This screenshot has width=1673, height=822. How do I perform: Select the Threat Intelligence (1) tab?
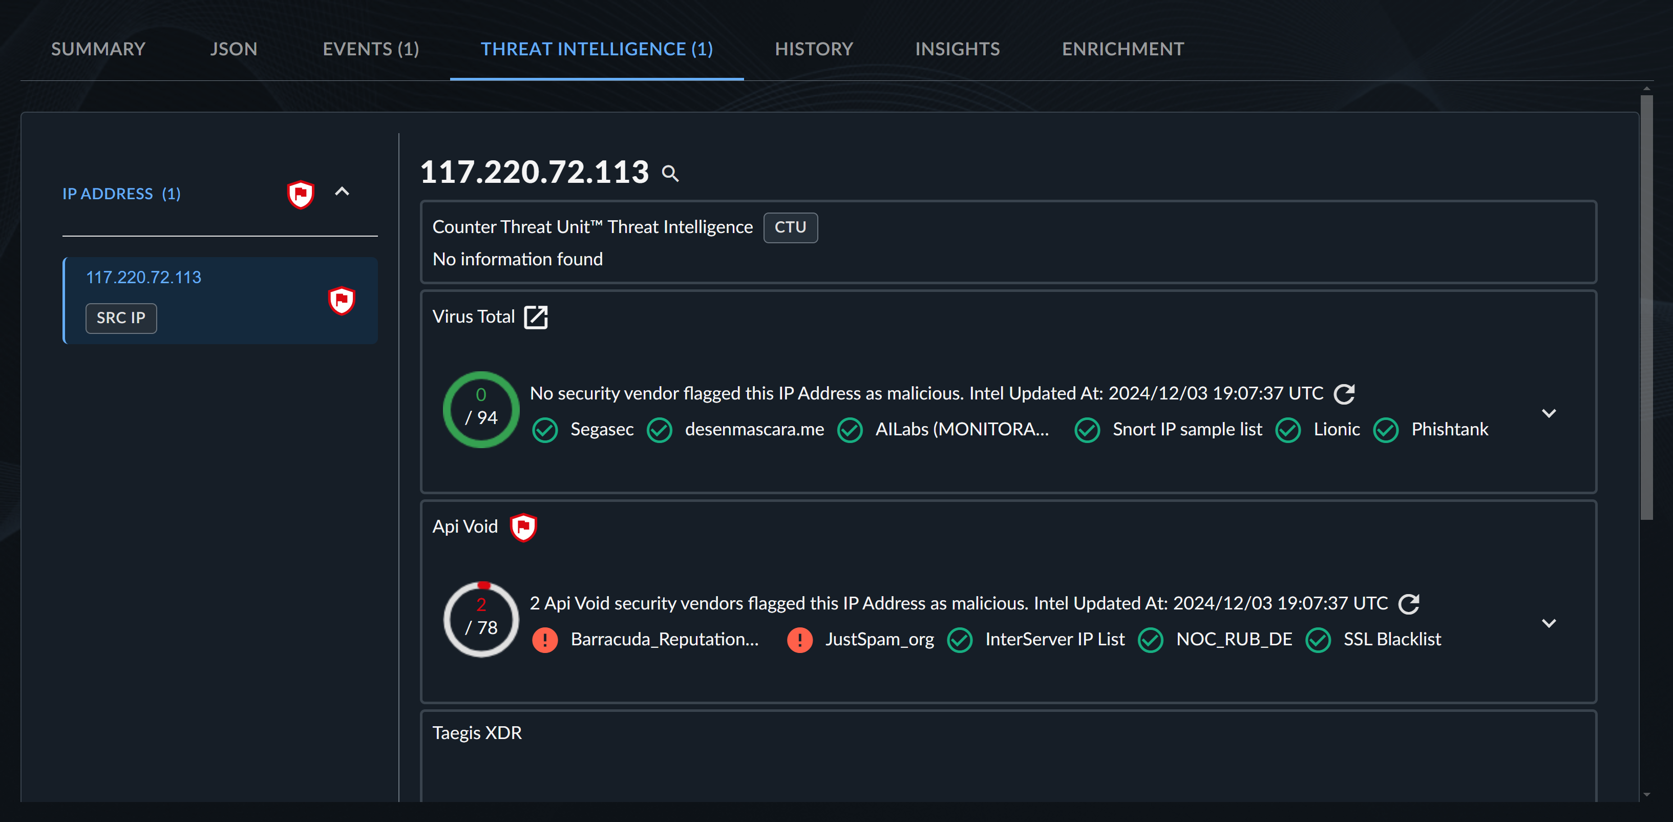point(596,49)
